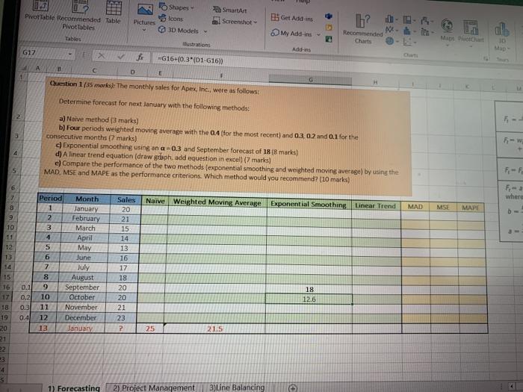The height and width of the screenshot is (392, 523).
Task: Insert a hierarchy chart
Action: 408,20
